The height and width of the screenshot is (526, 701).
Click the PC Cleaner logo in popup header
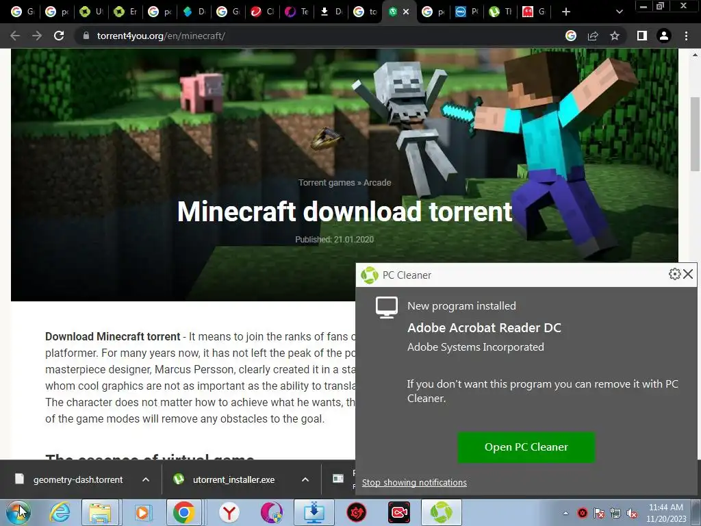370,275
